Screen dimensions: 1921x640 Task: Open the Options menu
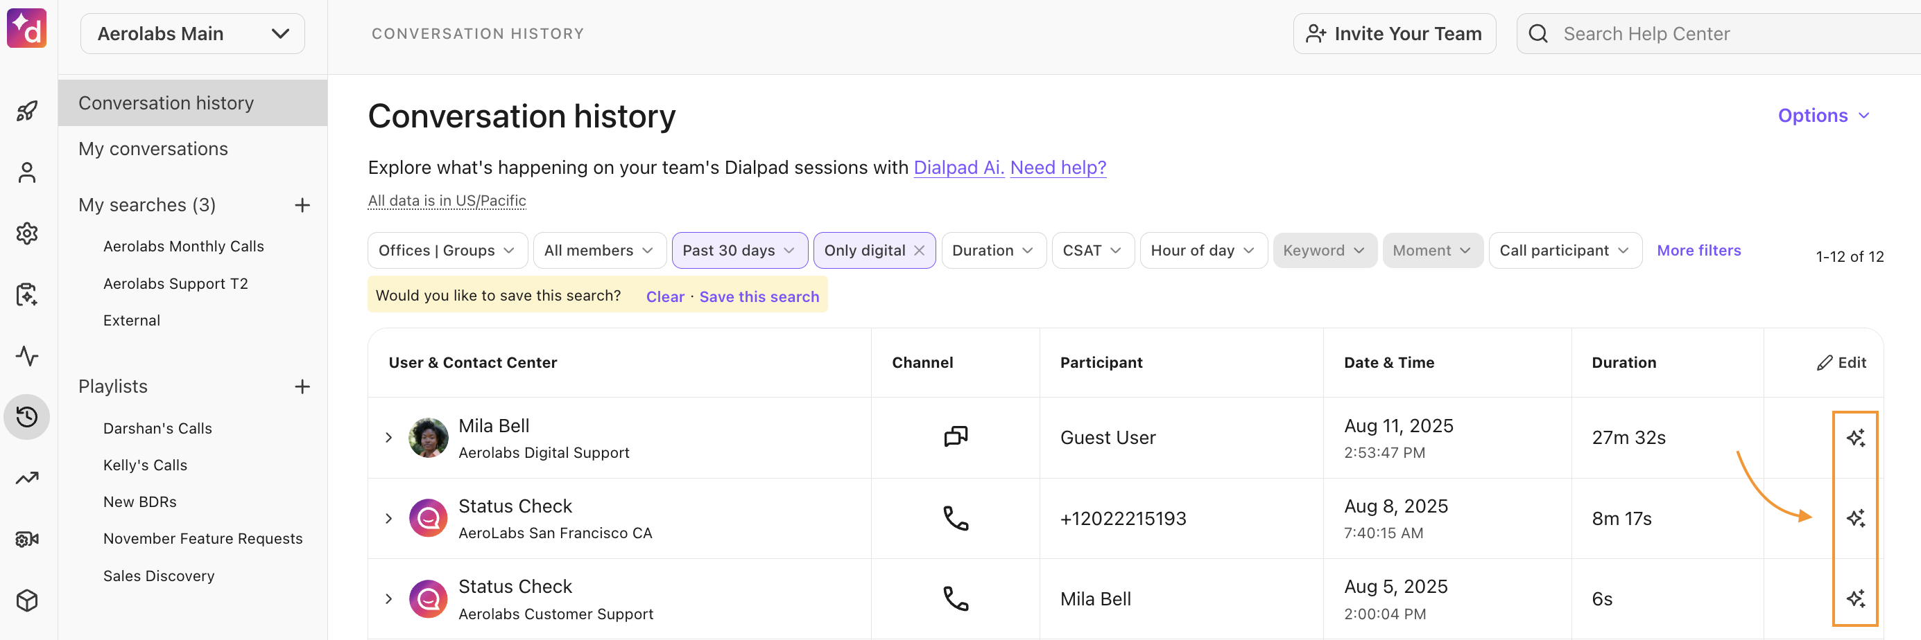[x=1823, y=116]
